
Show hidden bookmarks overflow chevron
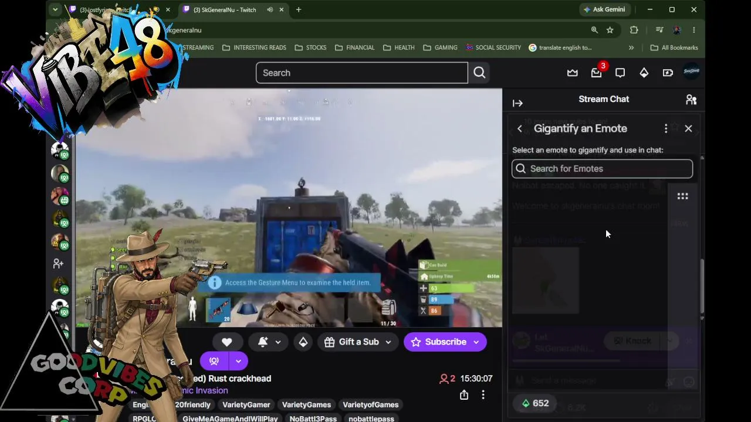click(x=631, y=47)
